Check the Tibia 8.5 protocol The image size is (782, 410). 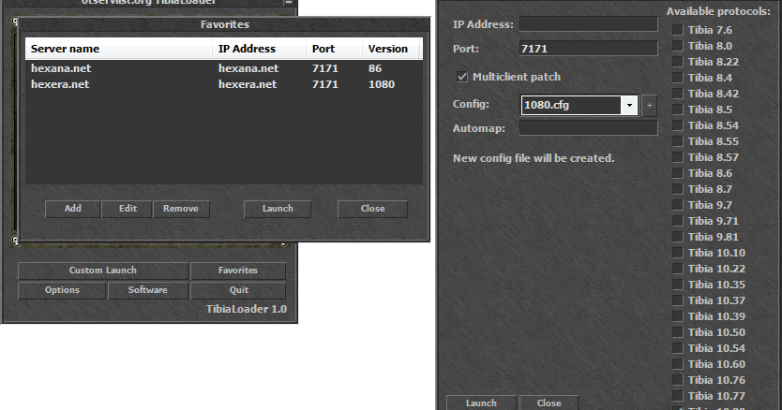(x=677, y=110)
